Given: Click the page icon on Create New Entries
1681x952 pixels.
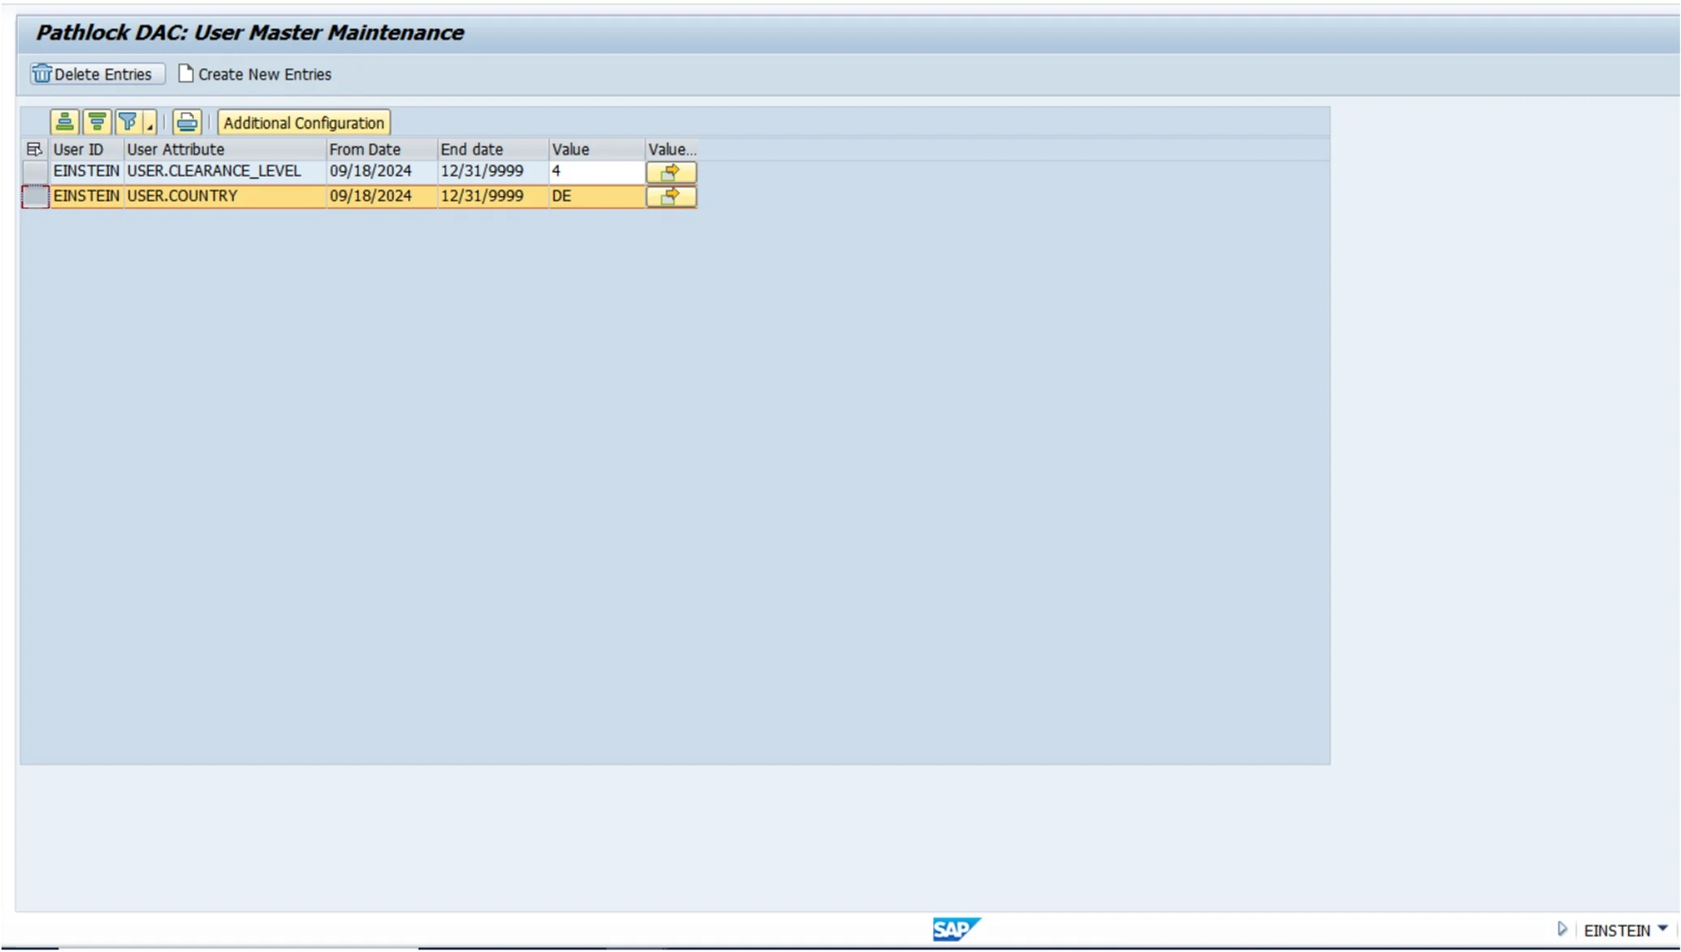Looking at the screenshot, I should tap(186, 74).
